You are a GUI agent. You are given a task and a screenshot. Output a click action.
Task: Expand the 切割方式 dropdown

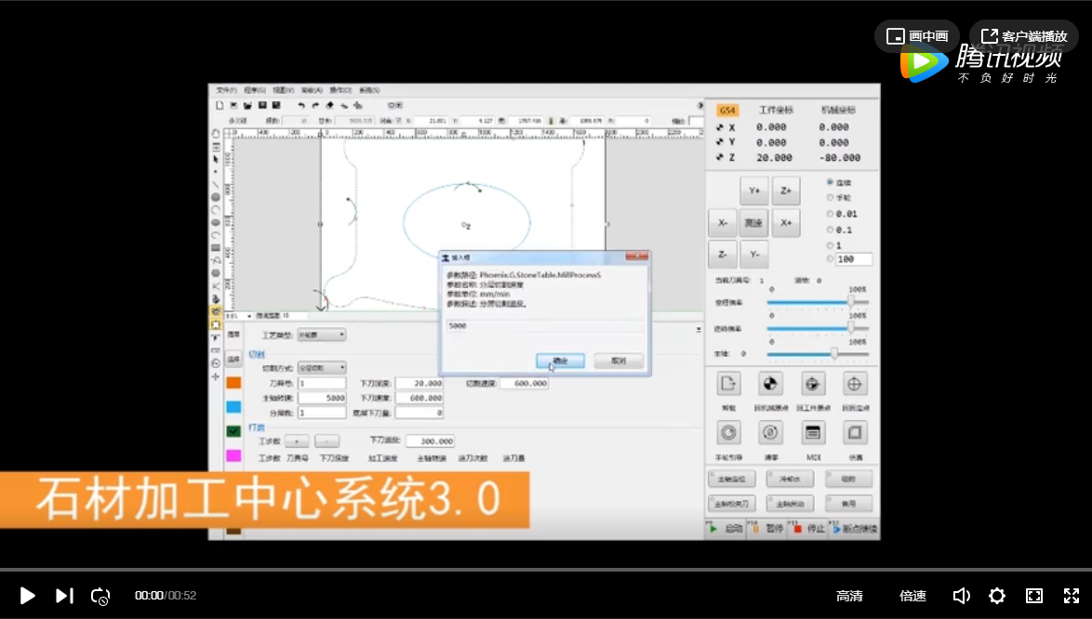click(x=322, y=368)
